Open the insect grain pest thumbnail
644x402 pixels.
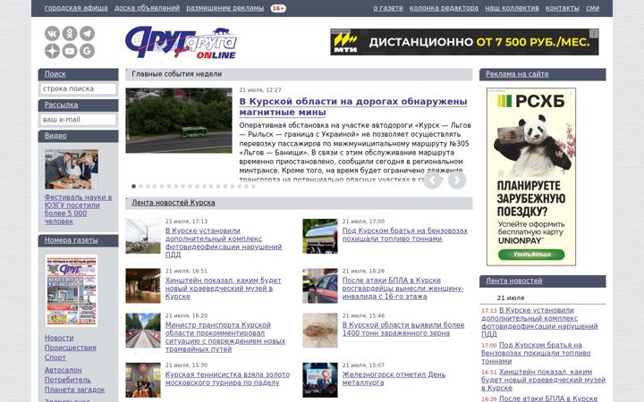(320, 331)
